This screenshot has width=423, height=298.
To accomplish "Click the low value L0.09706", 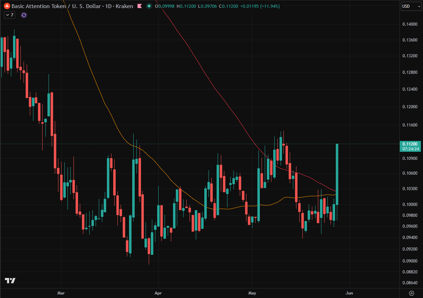I will [207, 6].
